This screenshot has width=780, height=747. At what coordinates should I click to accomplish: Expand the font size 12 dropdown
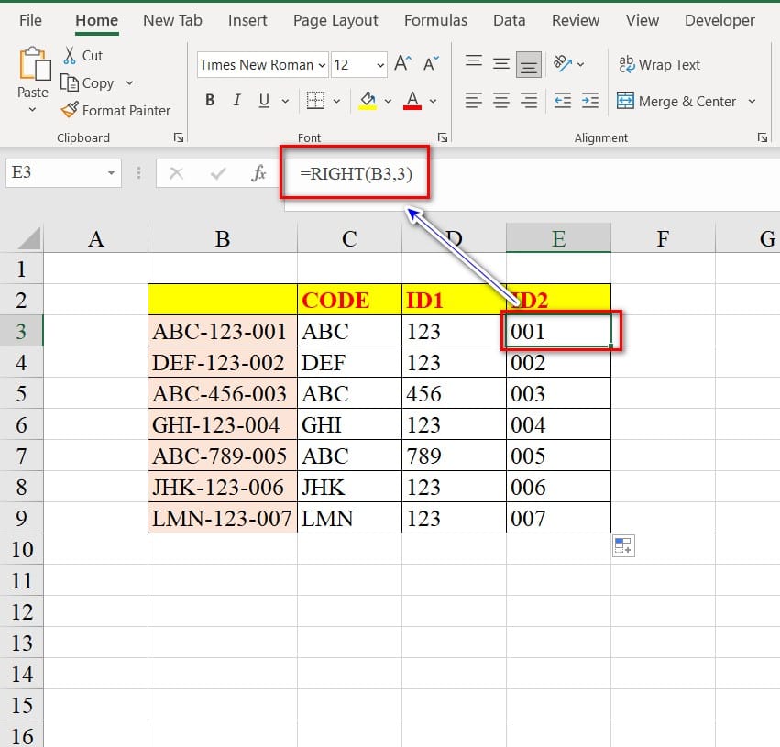tap(380, 65)
